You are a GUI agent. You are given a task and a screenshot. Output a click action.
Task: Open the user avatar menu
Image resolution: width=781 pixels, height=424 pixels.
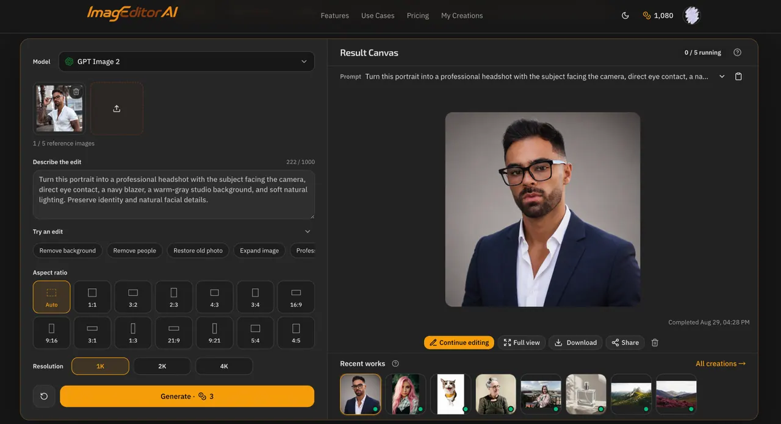[x=692, y=16]
